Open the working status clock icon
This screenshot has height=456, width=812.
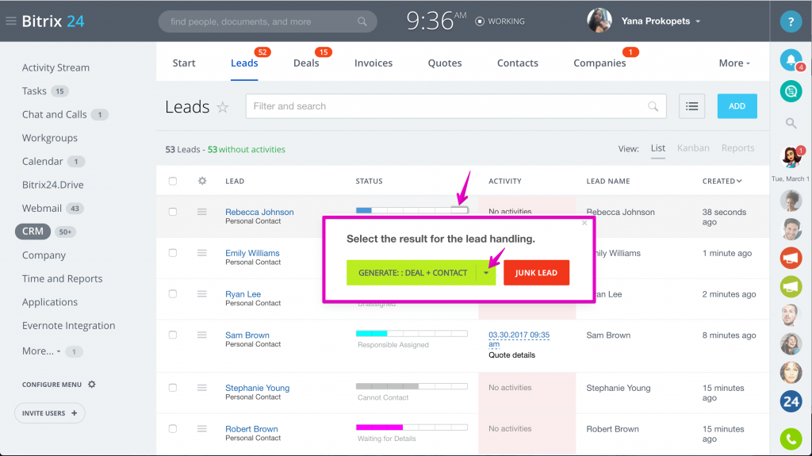coord(480,21)
